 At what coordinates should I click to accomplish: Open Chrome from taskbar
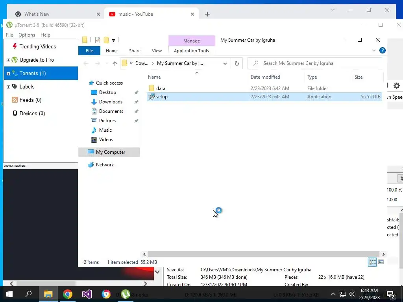[x=68, y=294]
